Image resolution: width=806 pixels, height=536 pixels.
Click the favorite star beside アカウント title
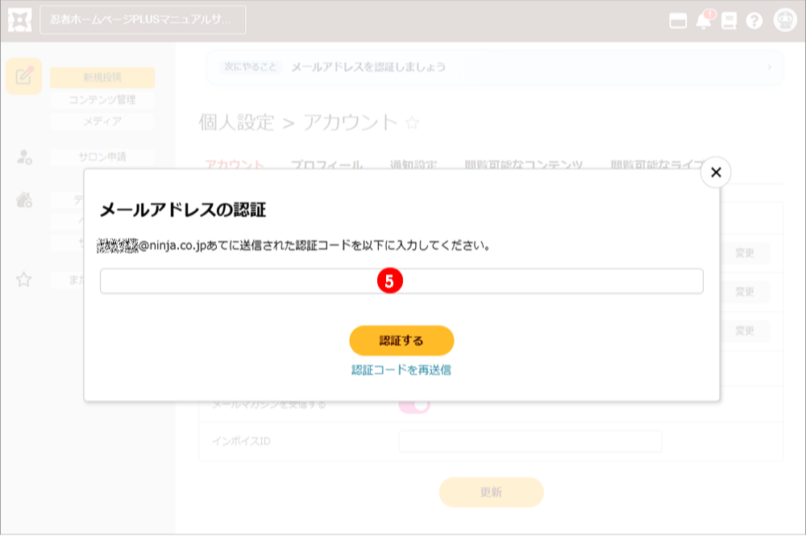pyautogui.click(x=412, y=123)
